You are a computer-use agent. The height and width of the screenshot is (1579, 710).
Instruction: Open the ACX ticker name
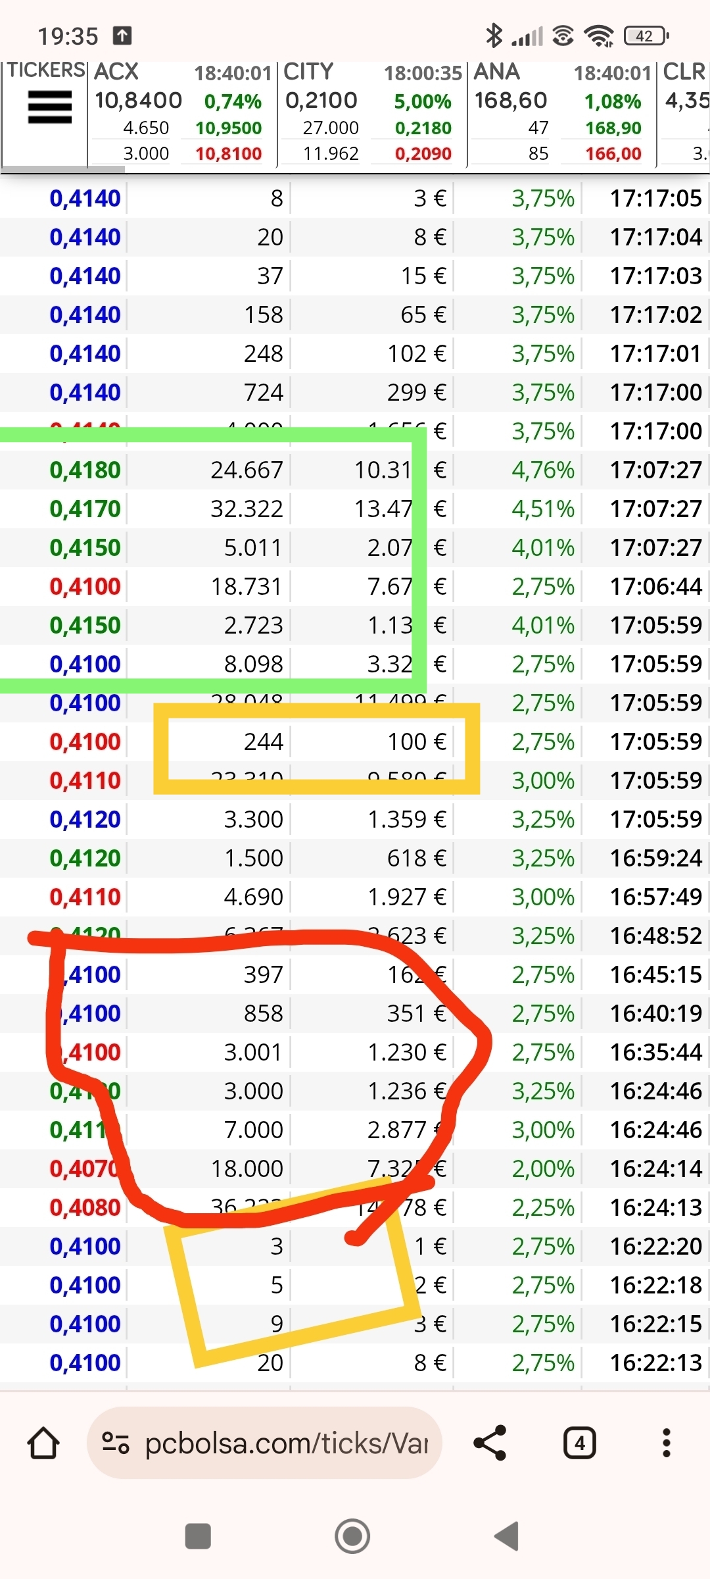tap(116, 71)
